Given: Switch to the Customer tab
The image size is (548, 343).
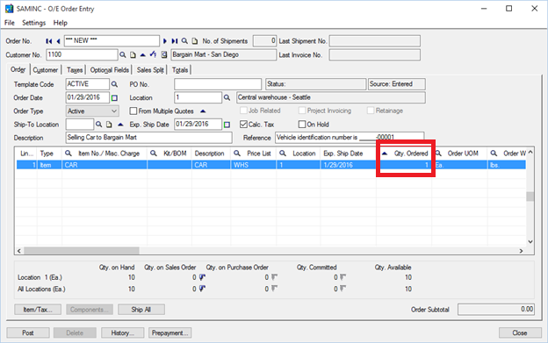Looking at the screenshot, I should pos(46,70).
